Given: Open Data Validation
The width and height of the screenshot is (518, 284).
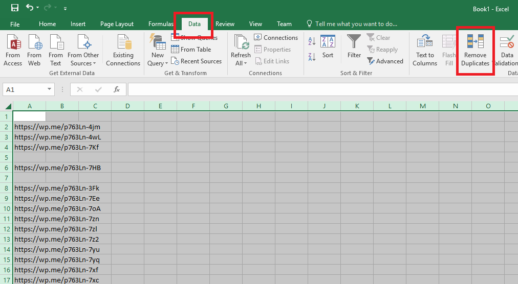Looking at the screenshot, I should (x=506, y=50).
